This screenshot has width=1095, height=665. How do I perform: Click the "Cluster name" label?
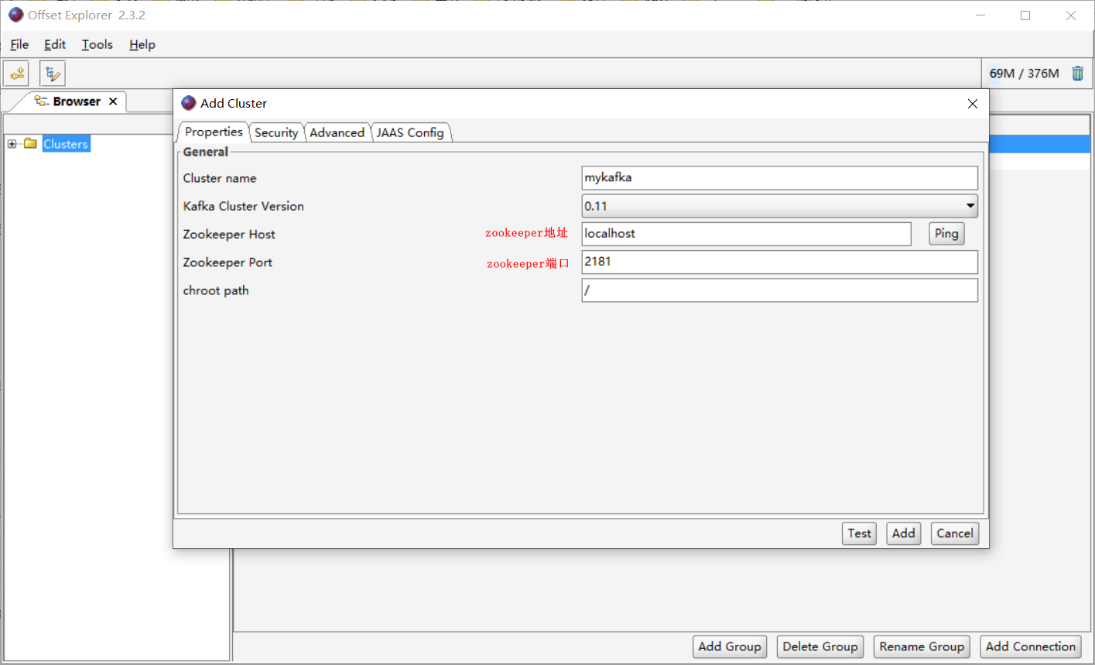point(220,178)
